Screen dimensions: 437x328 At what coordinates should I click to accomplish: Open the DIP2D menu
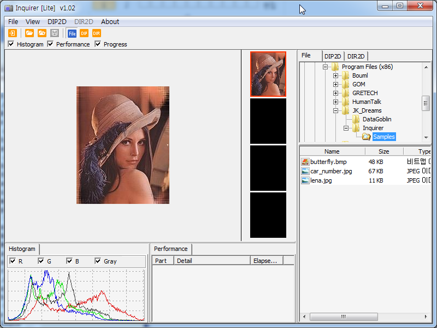pyautogui.click(x=57, y=22)
